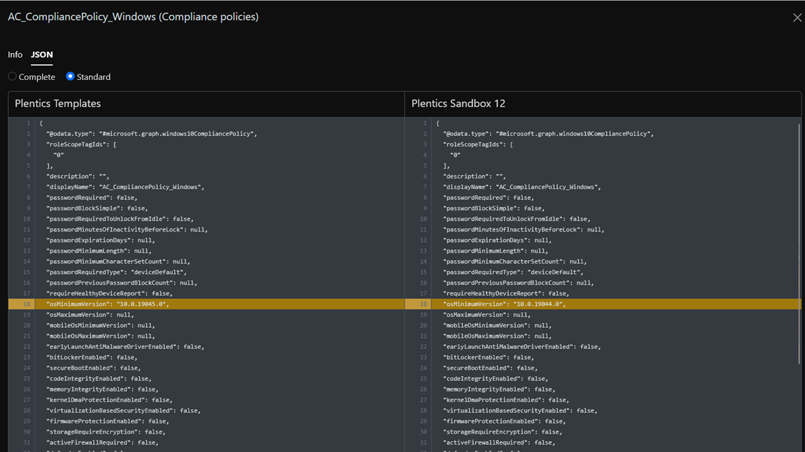Click @odata.type line in Sandbox 12 pane
805x452 pixels.
[x=548, y=134]
